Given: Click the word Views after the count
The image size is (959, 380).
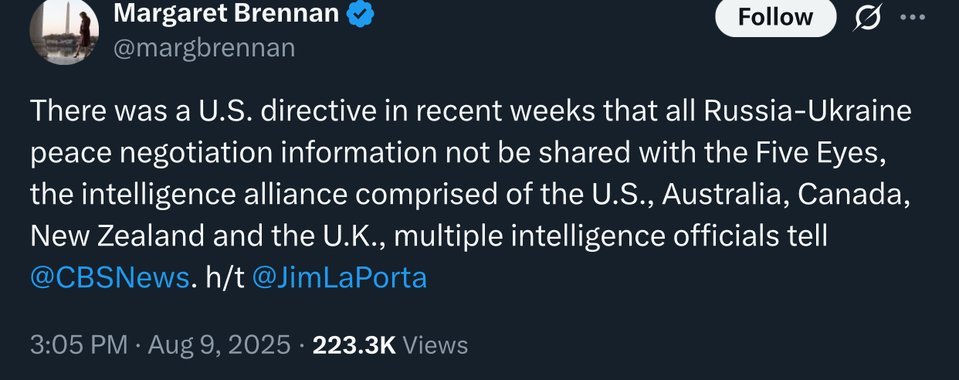Looking at the screenshot, I should [436, 344].
